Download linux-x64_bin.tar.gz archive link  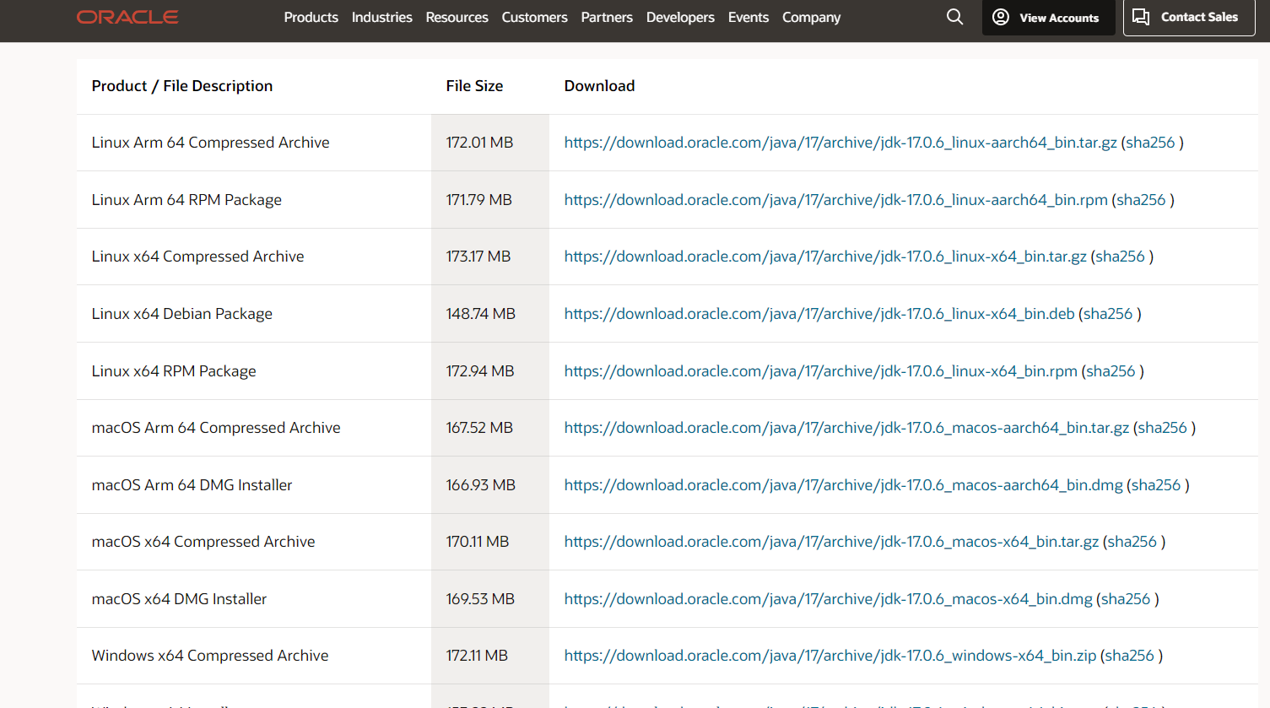[825, 257]
